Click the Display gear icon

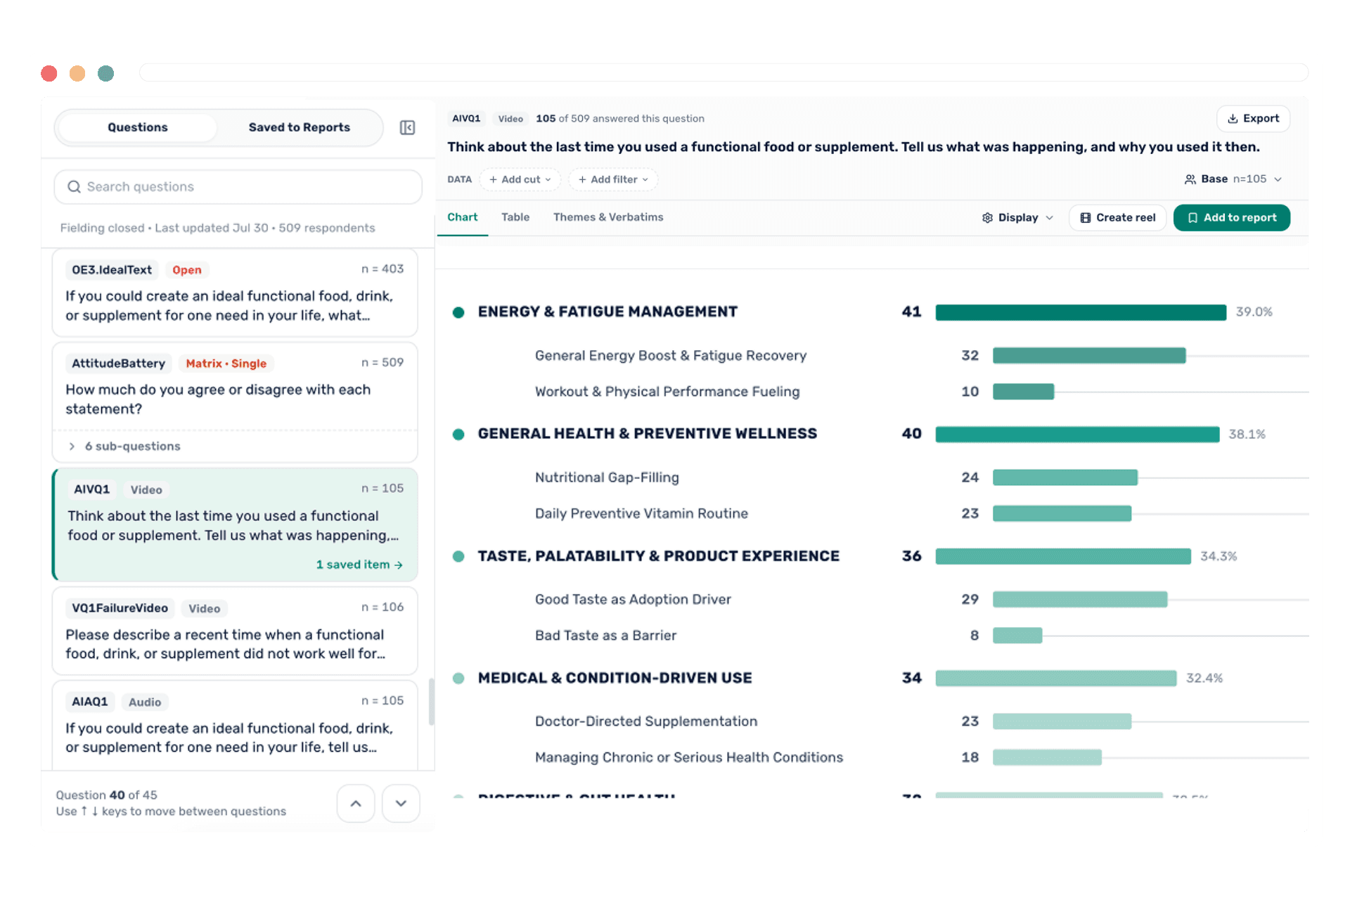pos(987,218)
